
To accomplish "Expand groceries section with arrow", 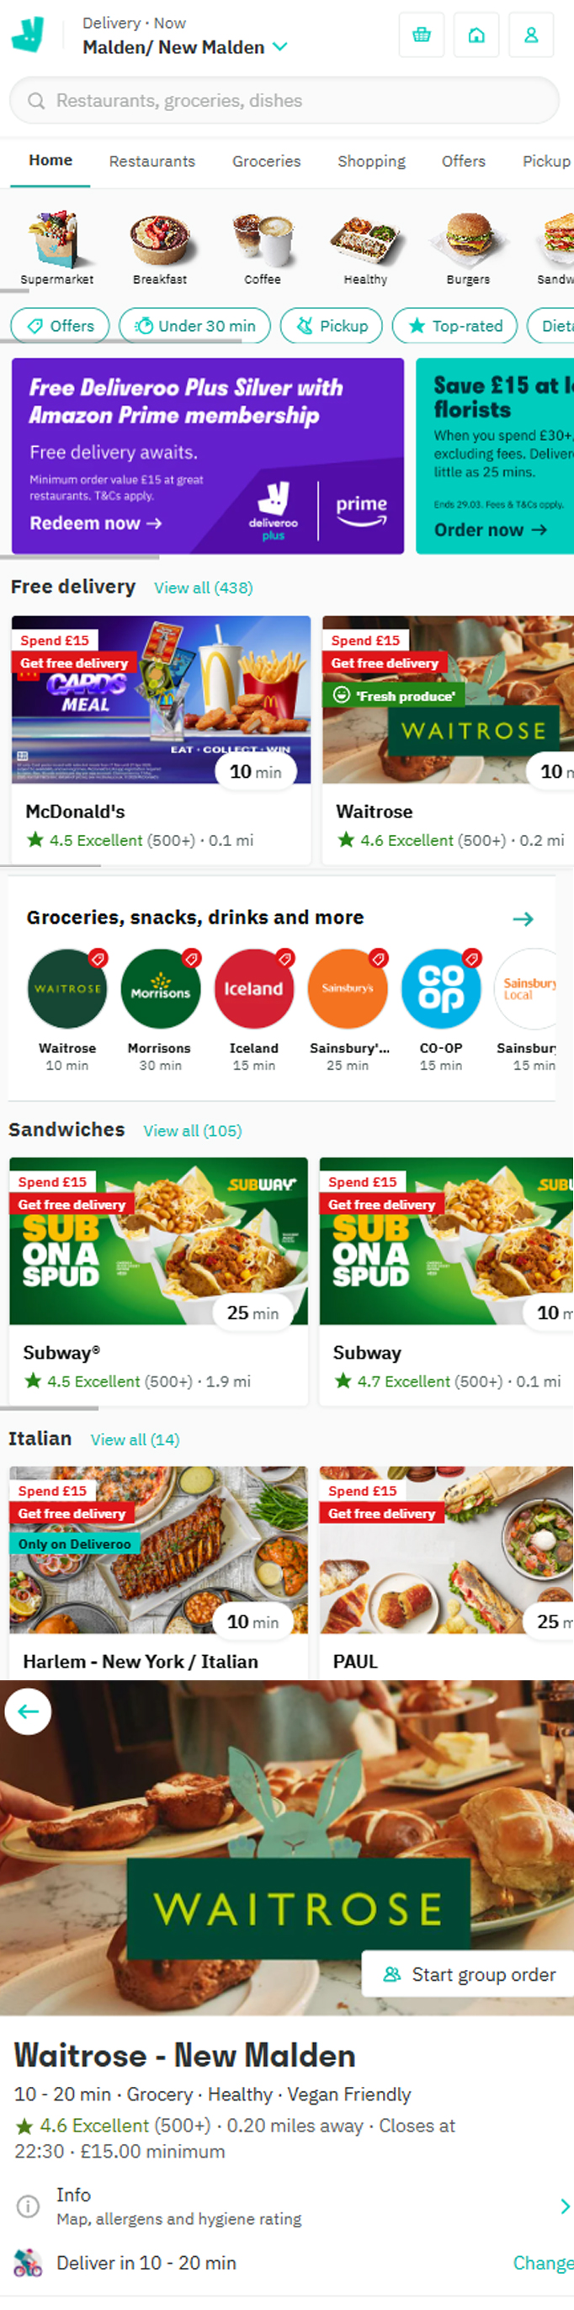I will point(523,918).
